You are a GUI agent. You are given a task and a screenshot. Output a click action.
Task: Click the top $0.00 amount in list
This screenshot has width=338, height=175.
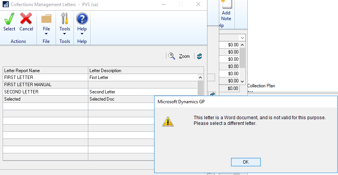click(x=230, y=45)
